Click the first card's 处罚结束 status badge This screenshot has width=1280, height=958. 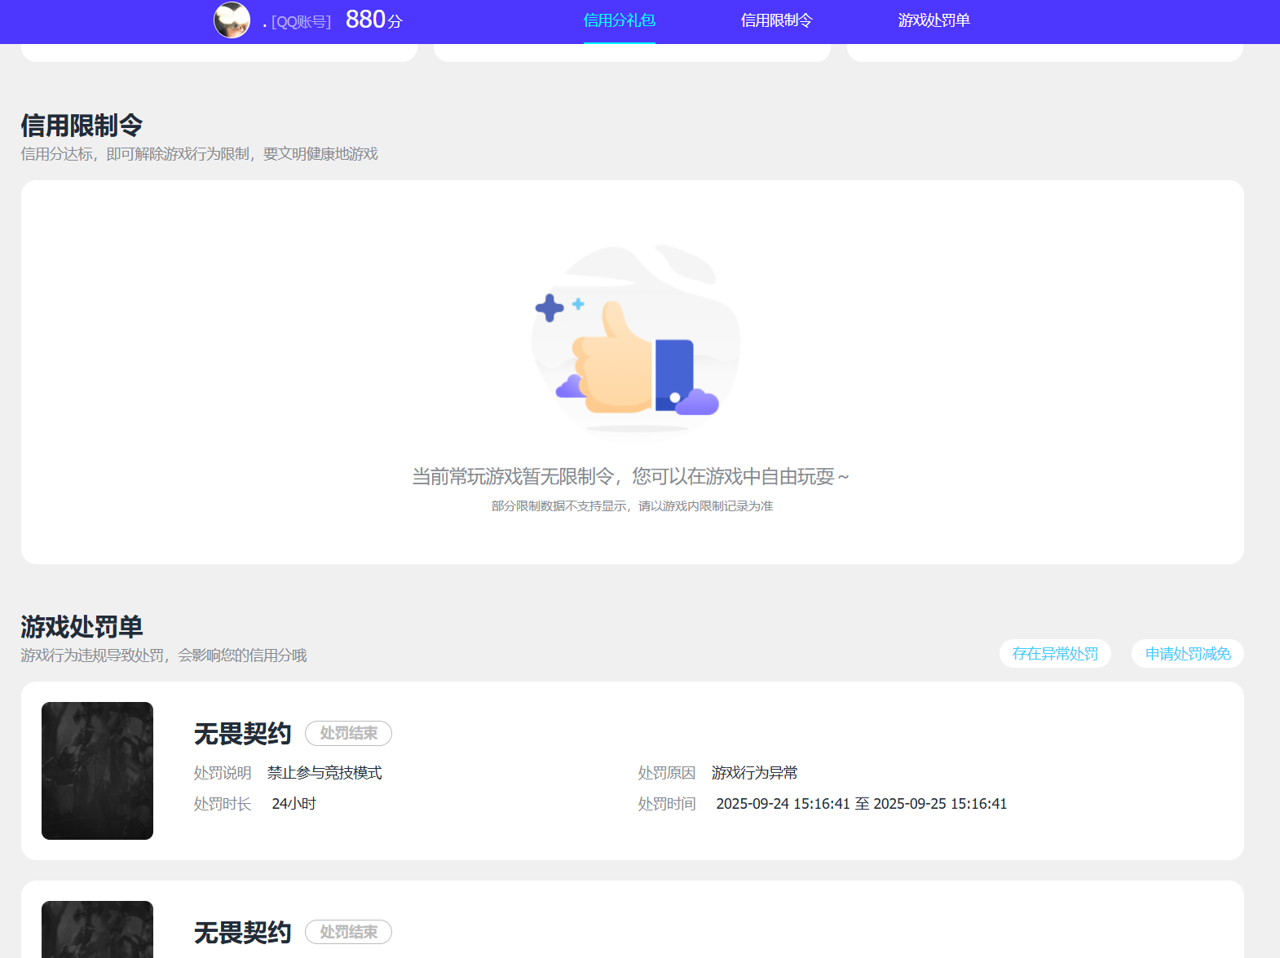pos(348,734)
